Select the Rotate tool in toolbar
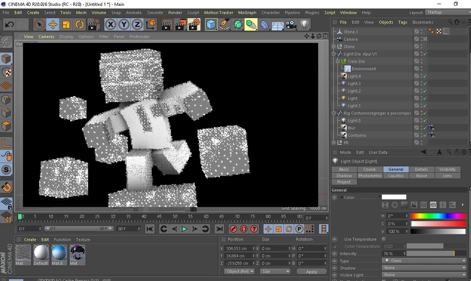 click(79, 25)
